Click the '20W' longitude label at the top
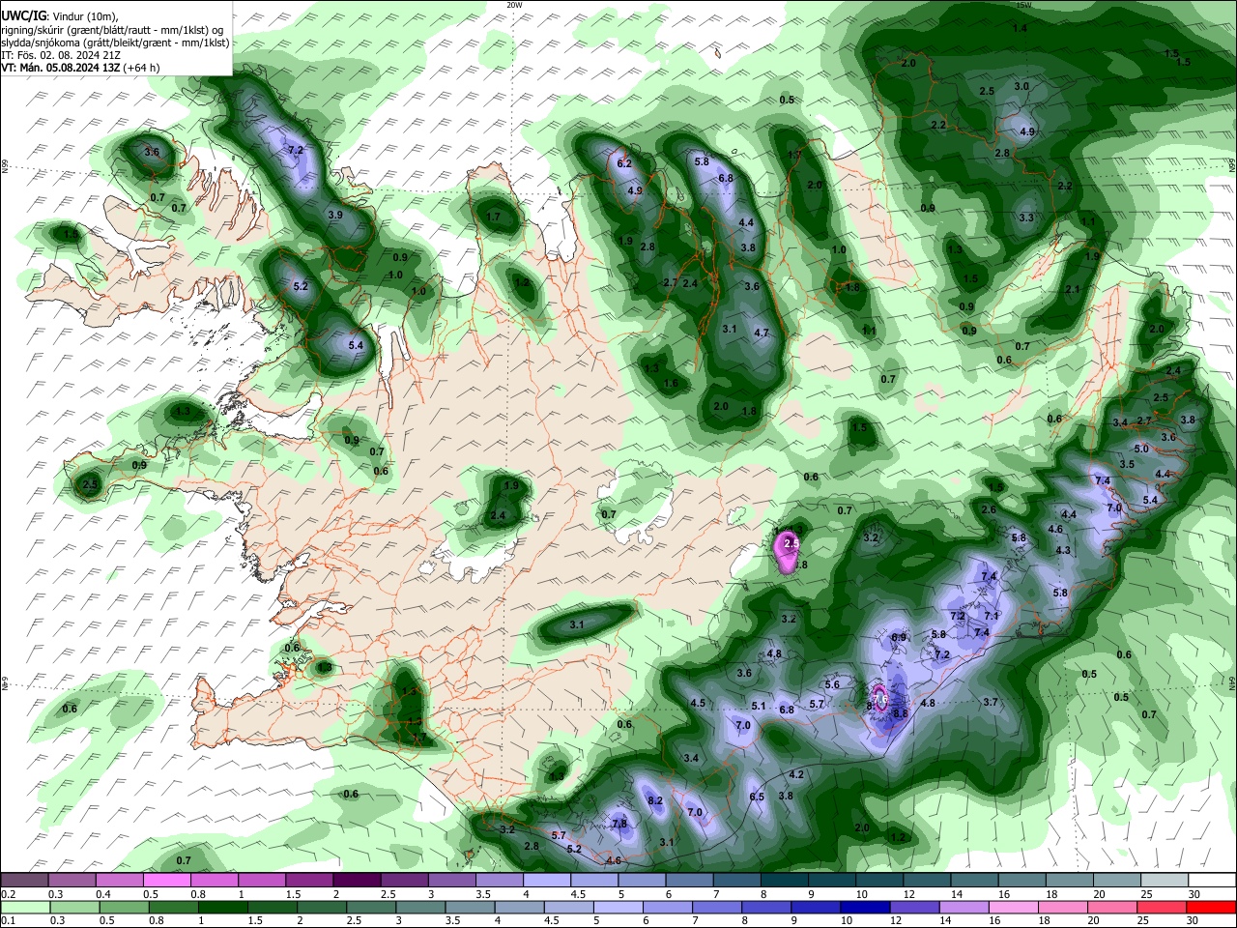Image resolution: width=1237 pixels, height=928 pixels. [x=514, y=5]
